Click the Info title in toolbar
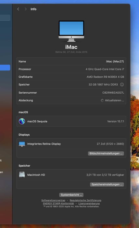Viewport: 139px width, 228px height. coord(33,9)
